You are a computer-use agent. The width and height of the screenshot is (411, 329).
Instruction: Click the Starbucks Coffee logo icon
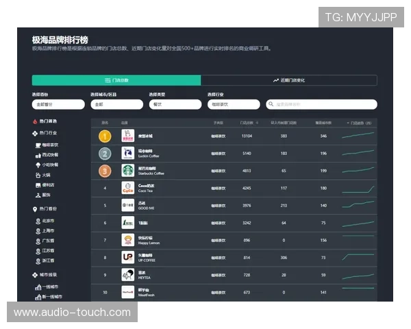coord(127,170)
